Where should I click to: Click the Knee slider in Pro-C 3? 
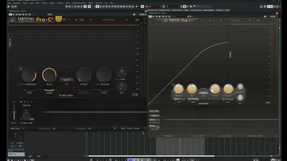[x=29, y=90]
